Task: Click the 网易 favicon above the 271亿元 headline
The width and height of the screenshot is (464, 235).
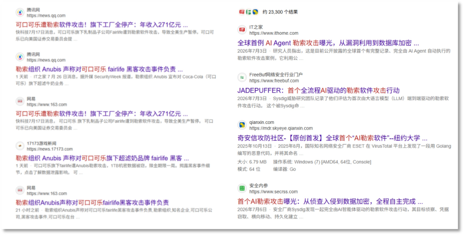Action: click(20, 101)
